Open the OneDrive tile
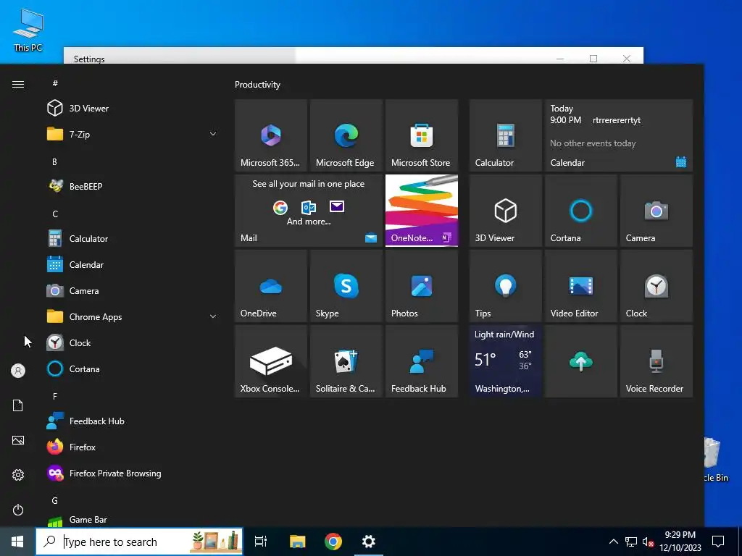 [271, 286]
